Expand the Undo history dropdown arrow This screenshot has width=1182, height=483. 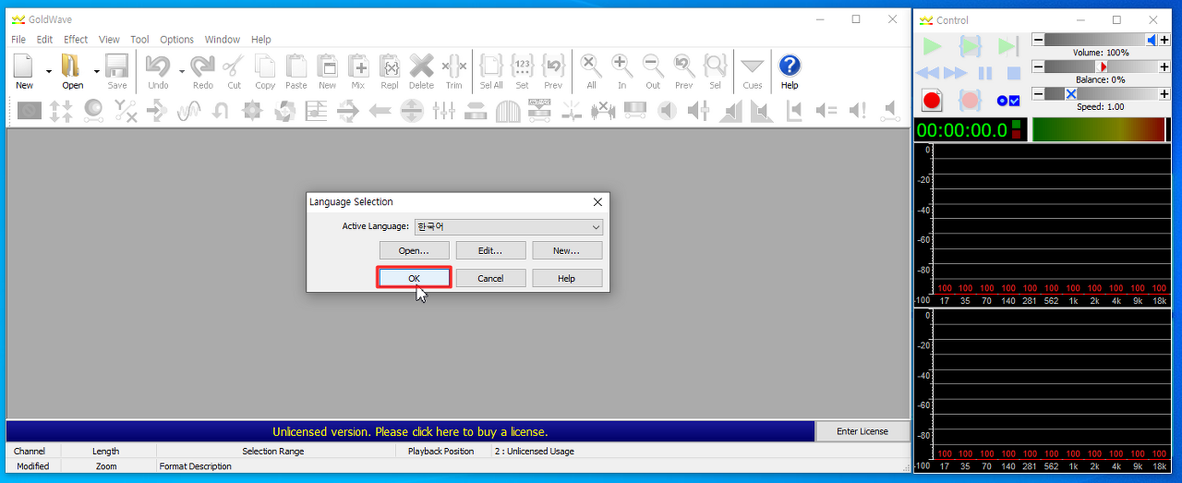(x=182, y=70)
